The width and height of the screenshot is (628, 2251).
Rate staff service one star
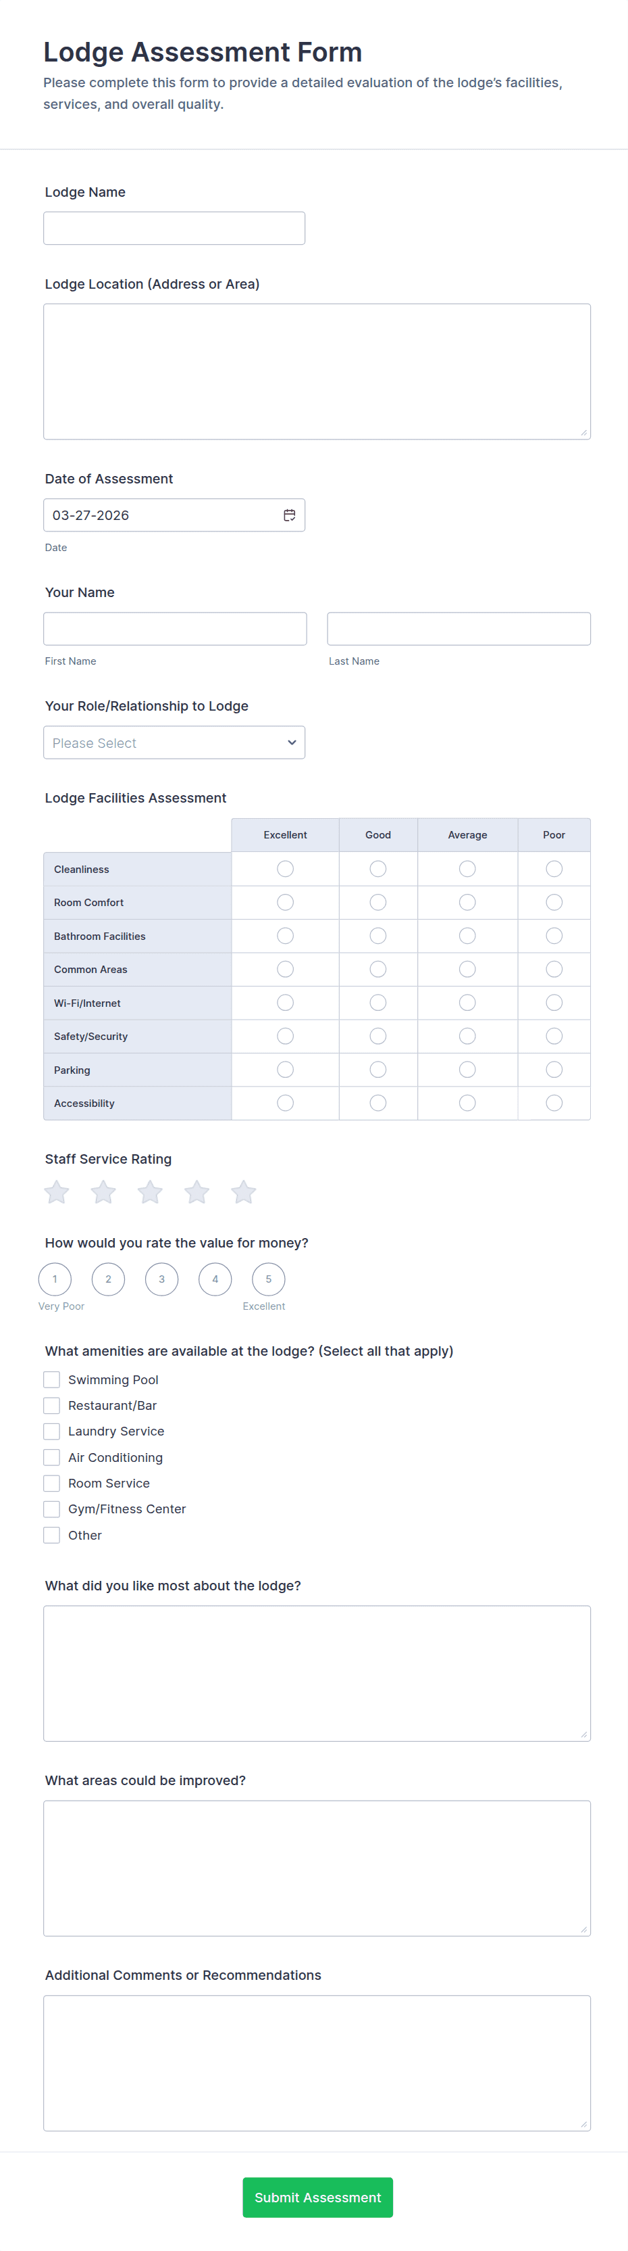(57, 1192)
